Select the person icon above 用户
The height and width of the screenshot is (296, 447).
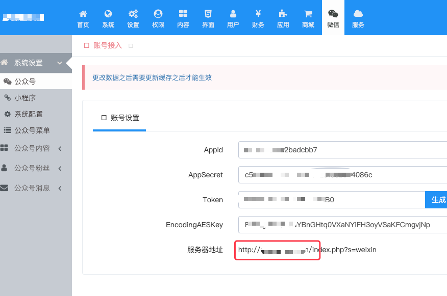click(233, 13)
